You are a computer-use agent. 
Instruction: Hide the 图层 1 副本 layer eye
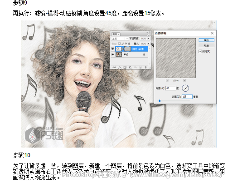point(113,49)
